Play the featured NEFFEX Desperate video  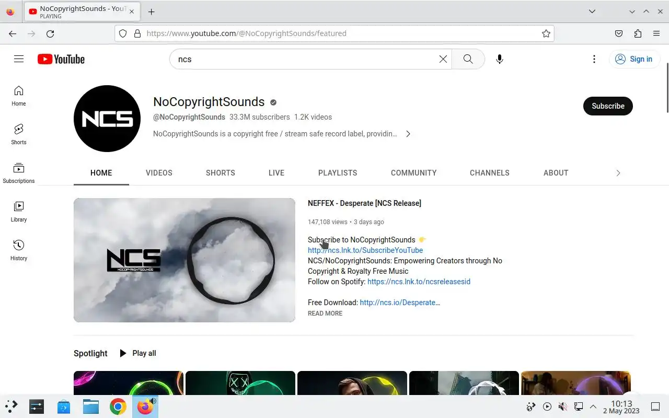[184, 260]
